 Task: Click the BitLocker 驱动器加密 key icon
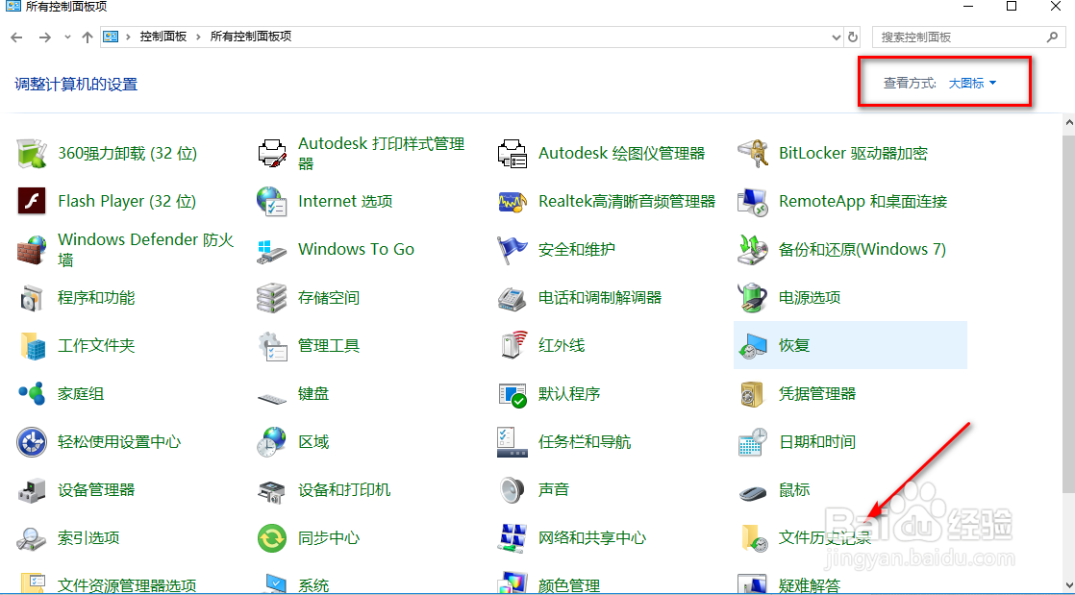click(752, 153)
